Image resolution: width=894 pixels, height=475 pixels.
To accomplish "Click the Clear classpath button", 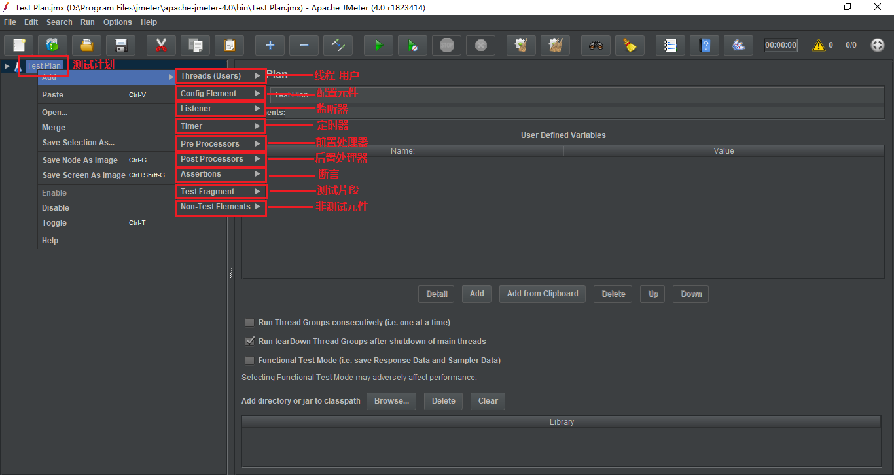I will (488, 401).
